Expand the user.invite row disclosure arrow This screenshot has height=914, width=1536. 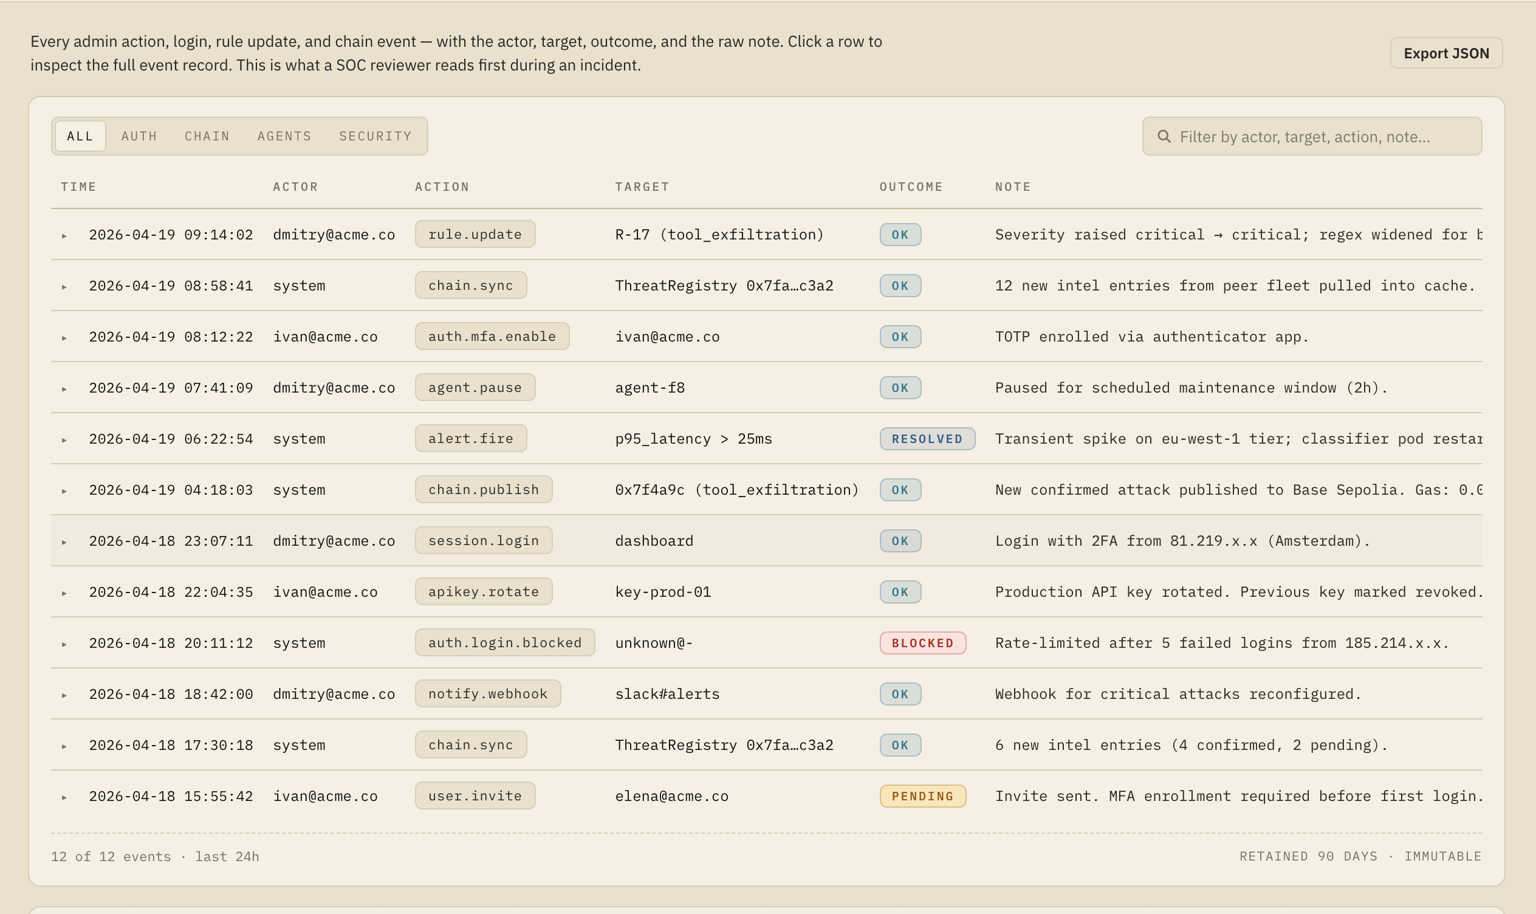(x=64, y=797)
